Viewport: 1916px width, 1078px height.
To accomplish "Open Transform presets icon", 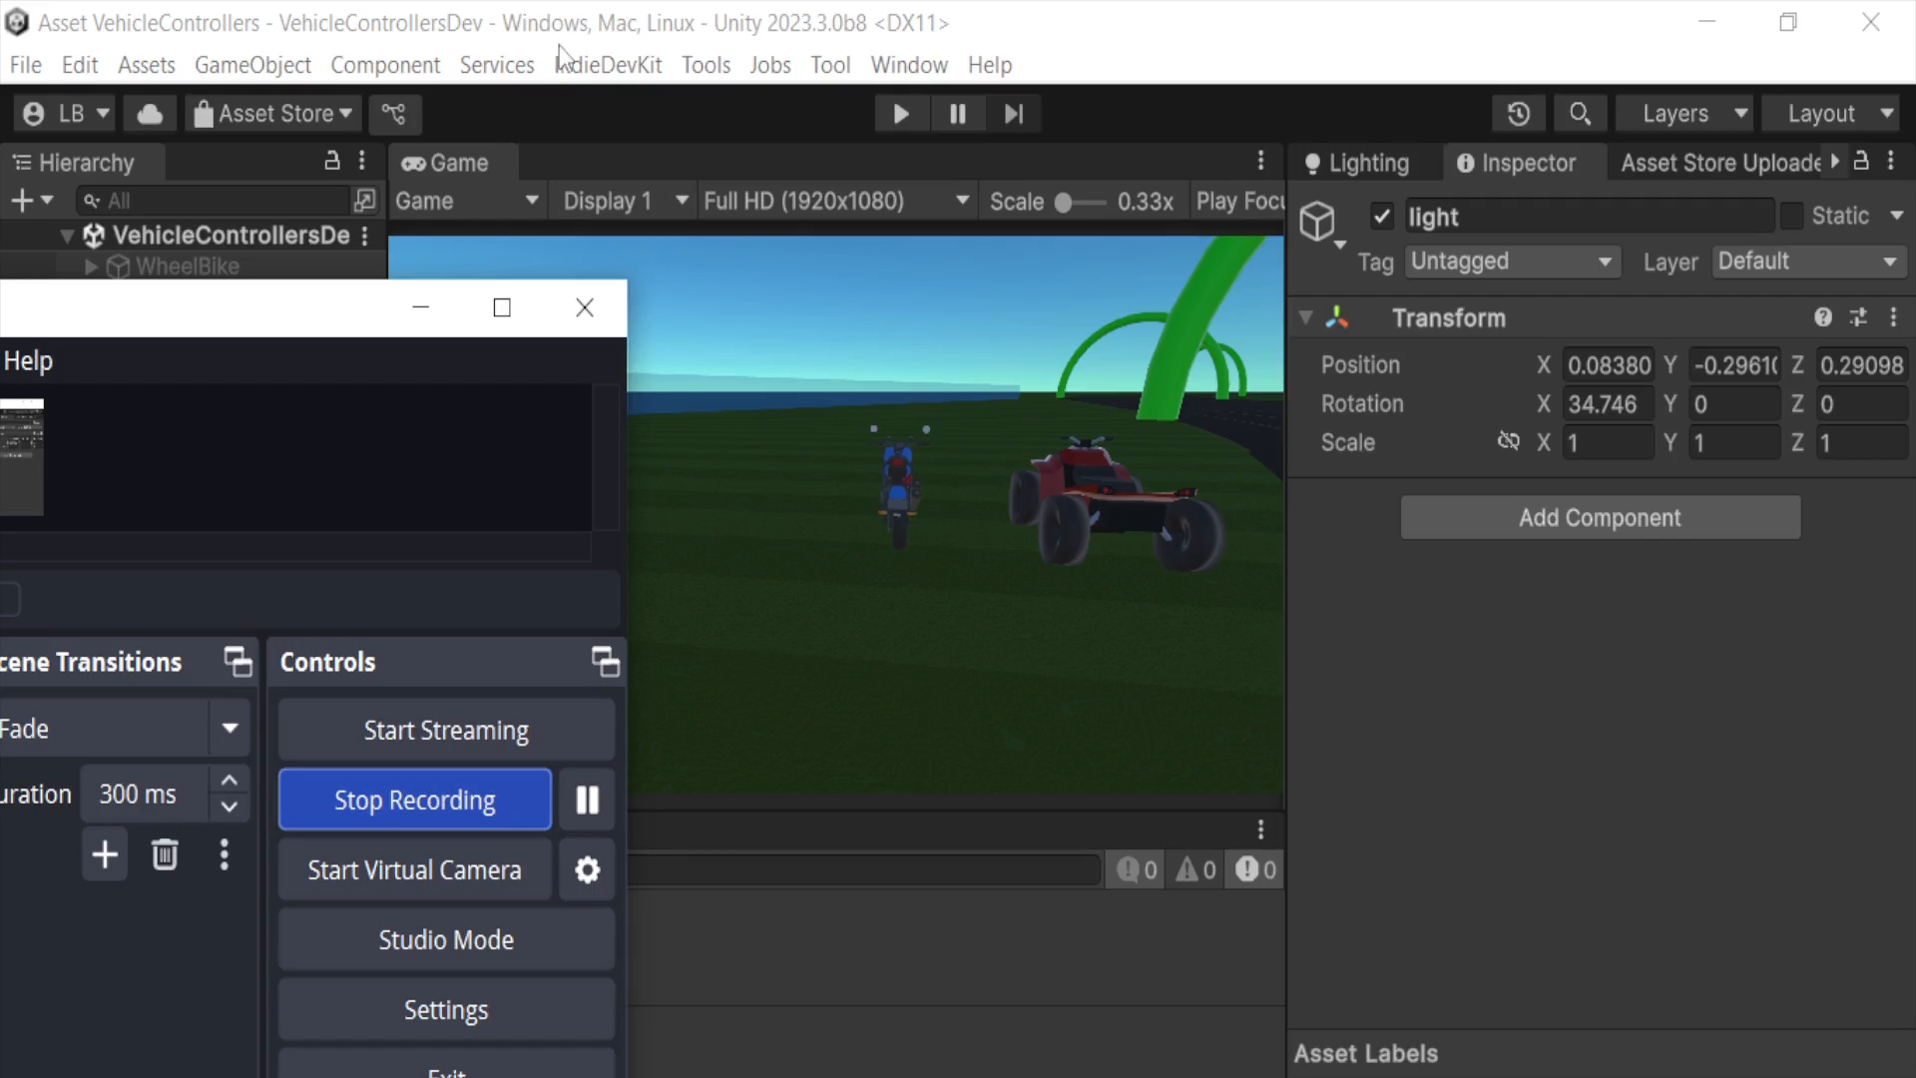I will [x=1858, y=317].
